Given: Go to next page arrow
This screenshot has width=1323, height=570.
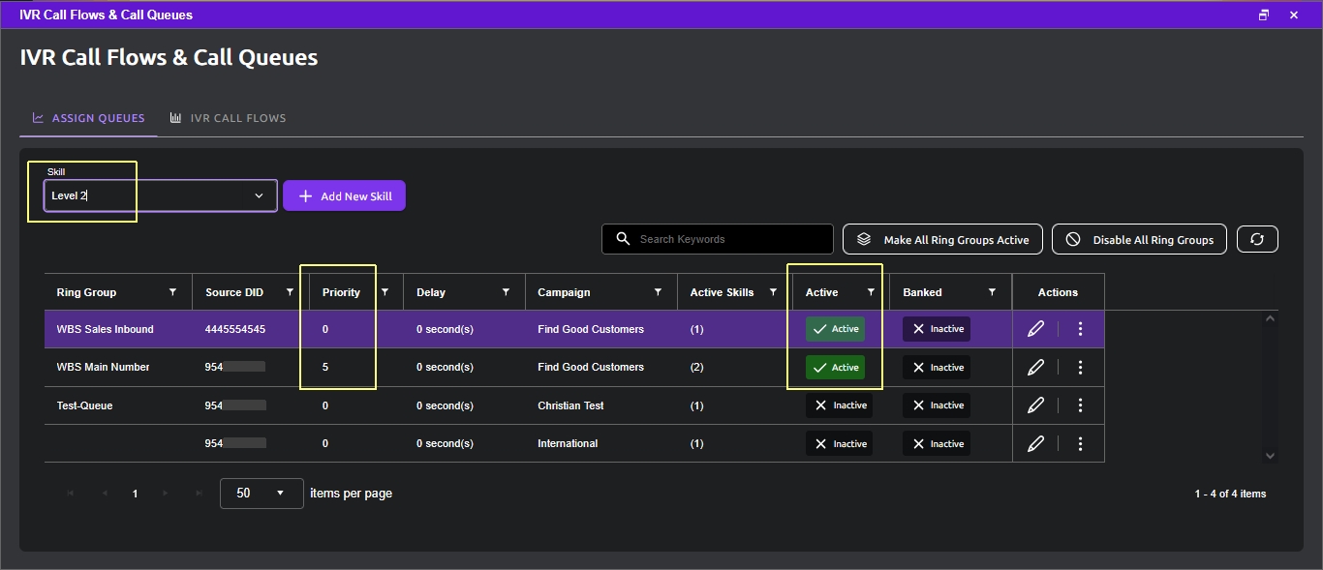Looking at the screenshot, I should (166, 494).
